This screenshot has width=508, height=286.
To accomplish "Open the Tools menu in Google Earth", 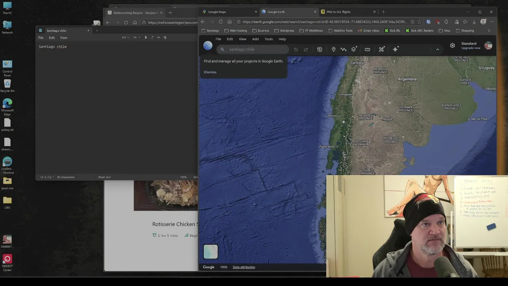I will pyautogui.click(x=269, y=39).
